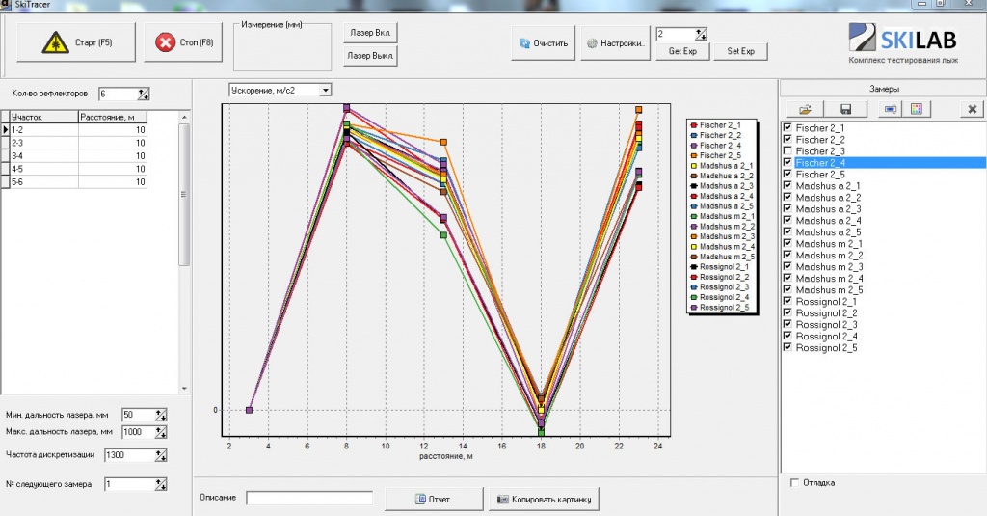
Task: Open Ускорение, м/с2 chart type dropdown
Action: click(326, 90)
